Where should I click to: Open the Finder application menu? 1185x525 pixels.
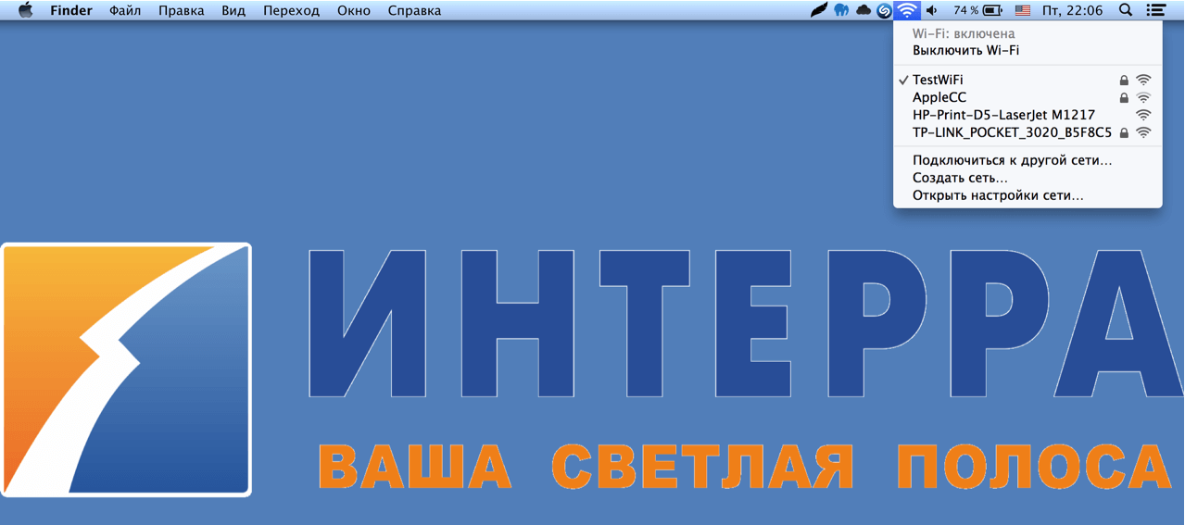pyautogui.click(x=70, y=10)
